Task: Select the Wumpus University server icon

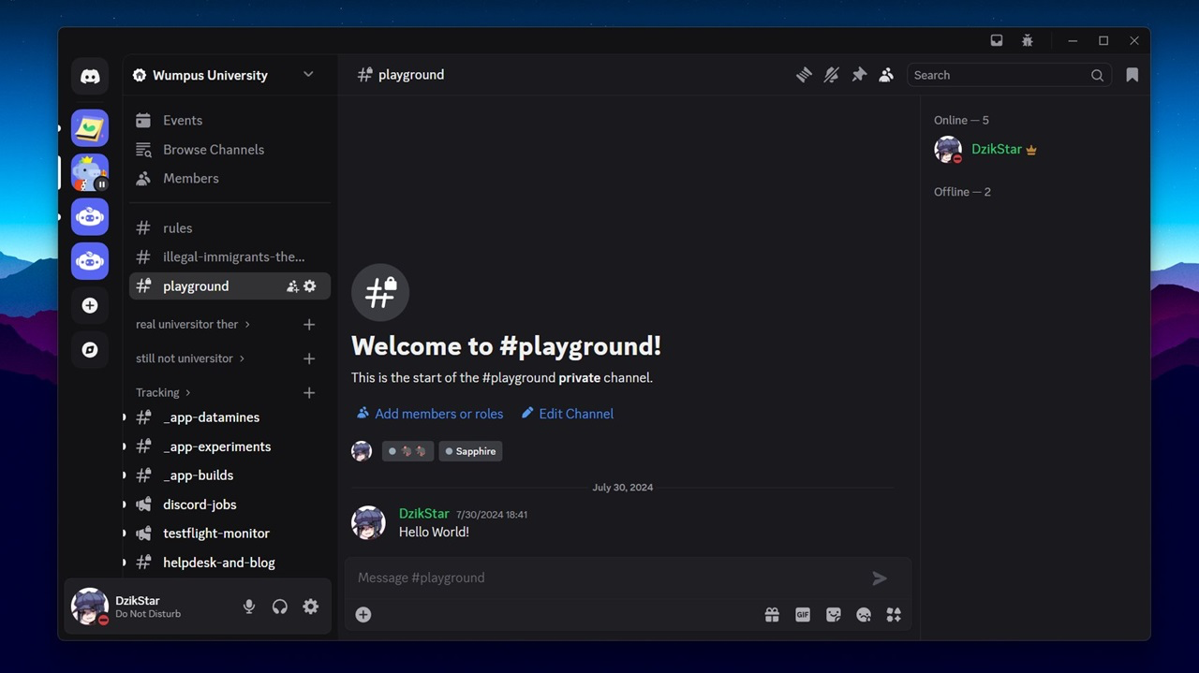Action: click(x=90, y=172)
